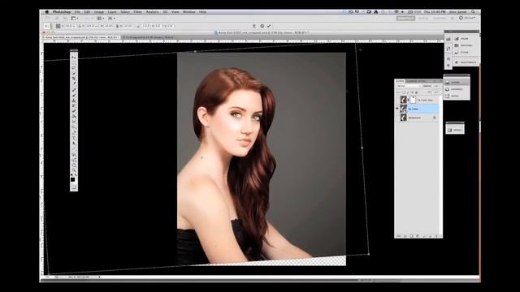Select the Brush tool
The width and height of the screenshot is (520, 292).
click(74, 95)
